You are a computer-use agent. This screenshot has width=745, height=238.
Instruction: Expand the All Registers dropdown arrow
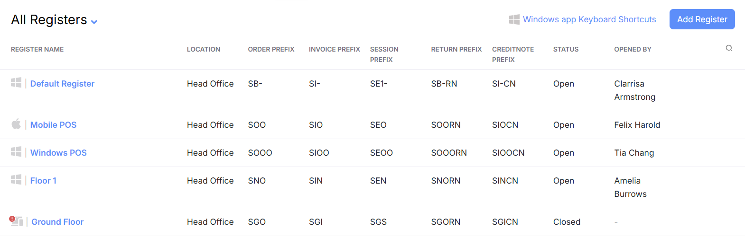[94, 22]
